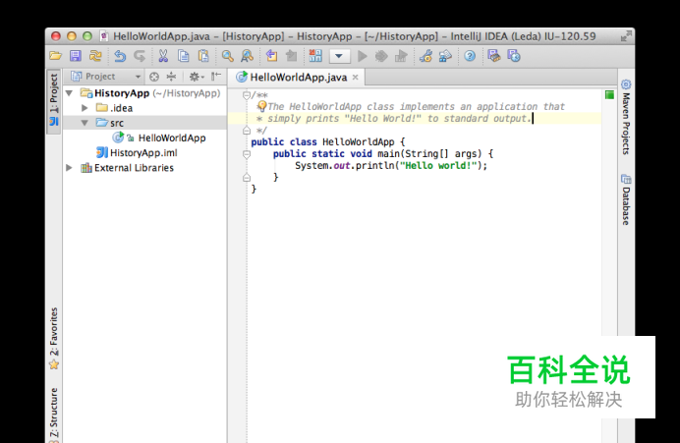This screenshot has width=680, height=443.
Task: Open the Database side tab
Action: (626, 199)
